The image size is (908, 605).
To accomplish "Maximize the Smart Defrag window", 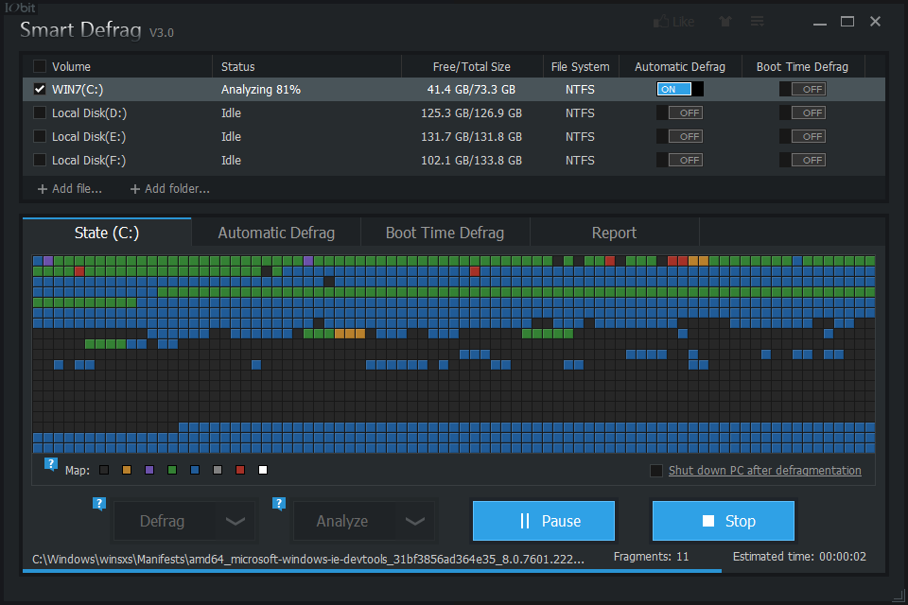I will (x=847, y=22).
